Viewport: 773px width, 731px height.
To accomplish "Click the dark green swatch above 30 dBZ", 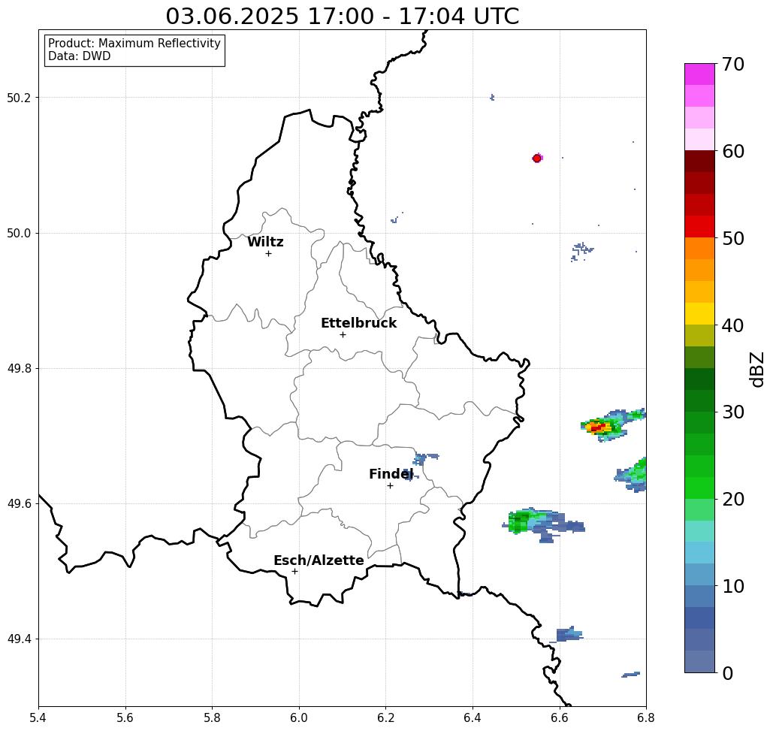I will pos(699,400).
